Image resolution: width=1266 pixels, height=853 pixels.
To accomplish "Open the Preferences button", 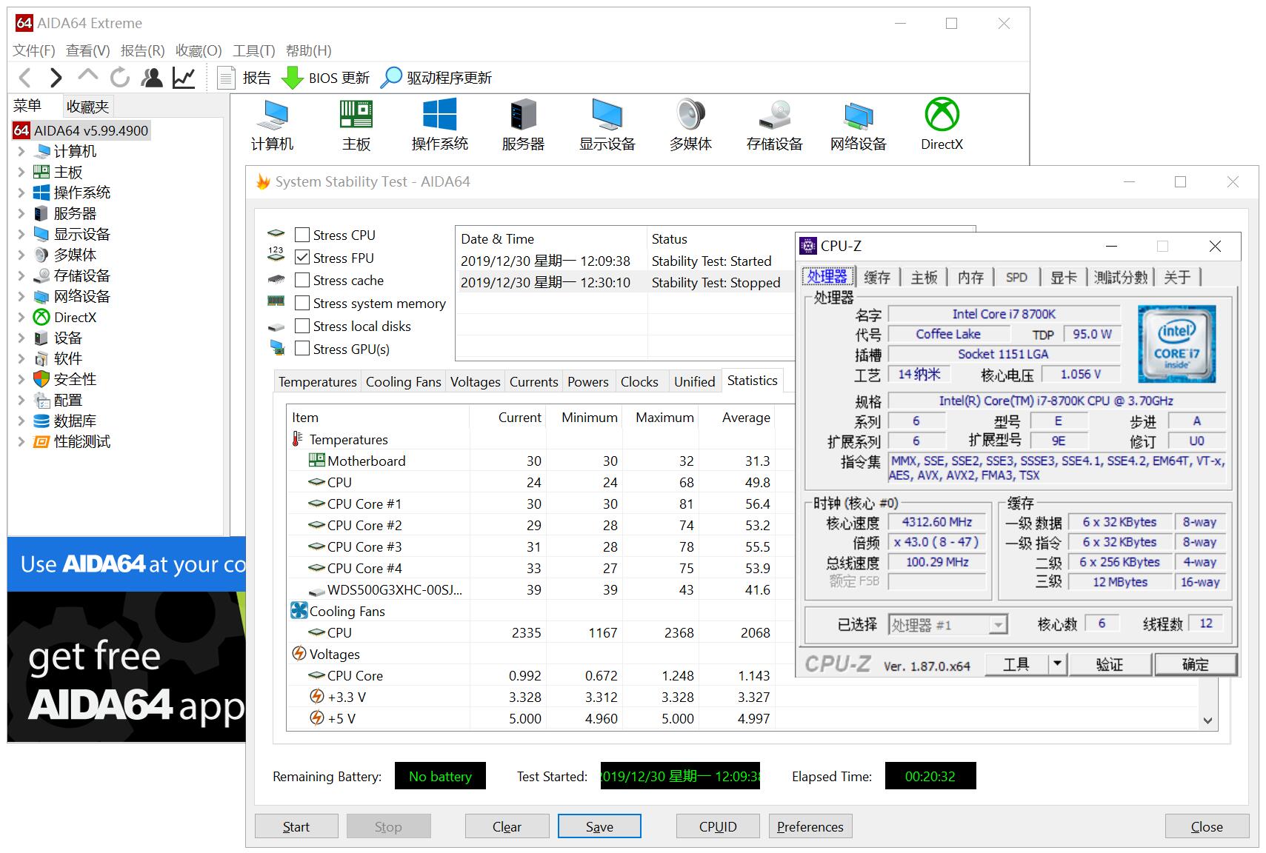I will pos(810,826).
